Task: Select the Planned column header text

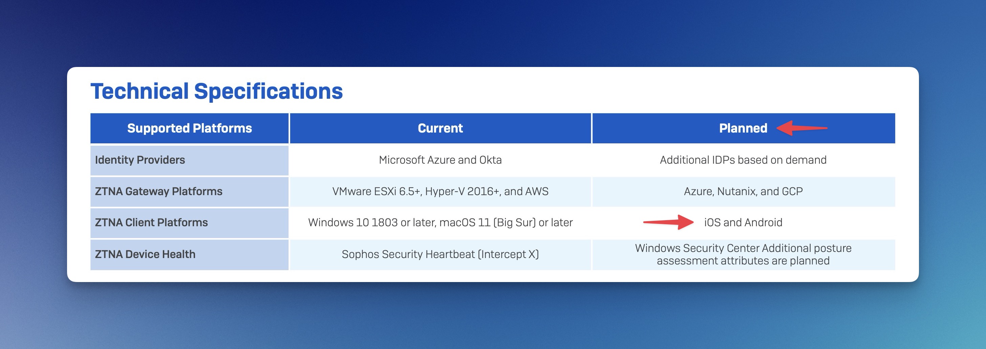Action: [x=743, y=129]
